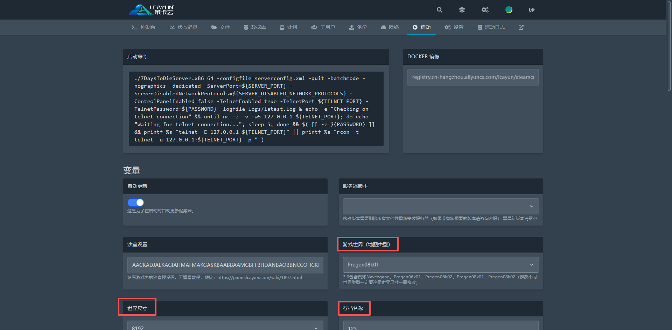
Task: Click the layers stack icon in header
Action: pos(462,10)
